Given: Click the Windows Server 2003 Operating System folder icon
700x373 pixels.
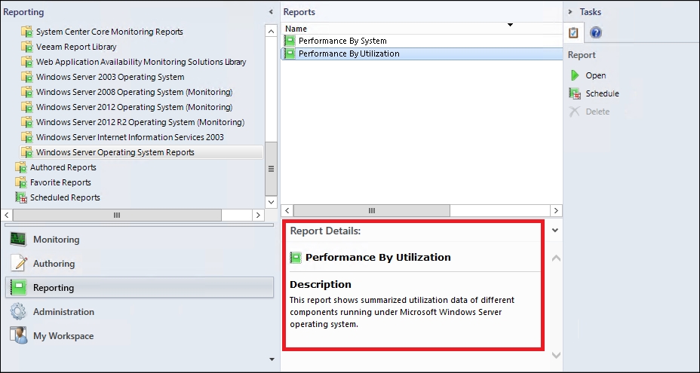Looking at the screenshot, I should point(27,77).
